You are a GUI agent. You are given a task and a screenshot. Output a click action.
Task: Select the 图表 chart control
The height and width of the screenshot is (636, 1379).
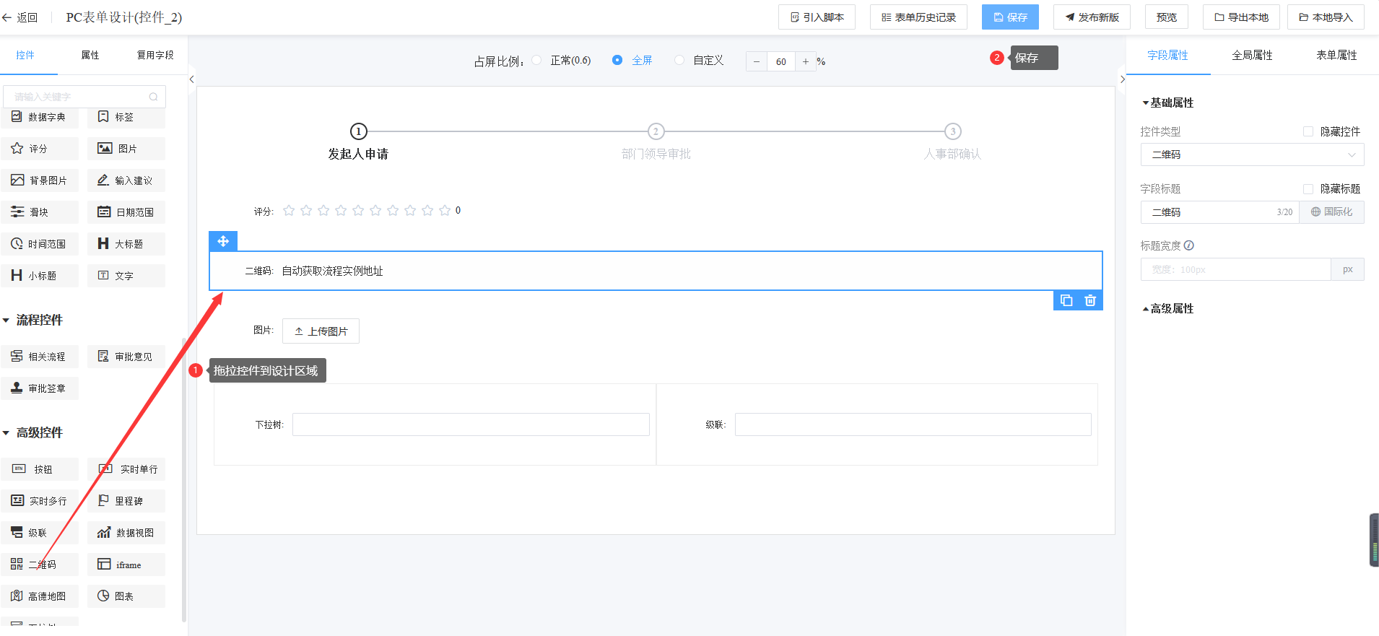coord(126,596)
